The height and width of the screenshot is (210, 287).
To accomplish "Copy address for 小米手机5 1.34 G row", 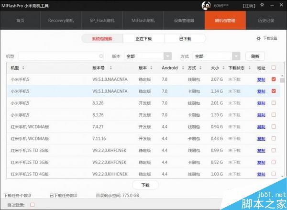I will click(x=261, y=91).
